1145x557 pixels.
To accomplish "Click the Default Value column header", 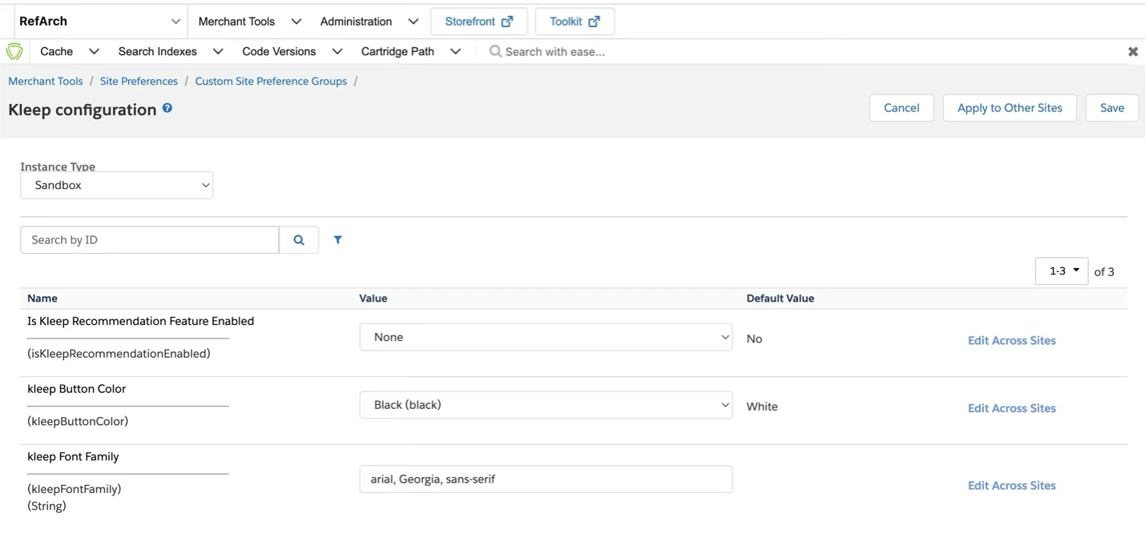I will pos(780,299).
